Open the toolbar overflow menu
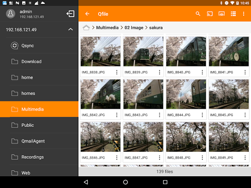Screen dimensions: 251x188 [x=244, y=14]
